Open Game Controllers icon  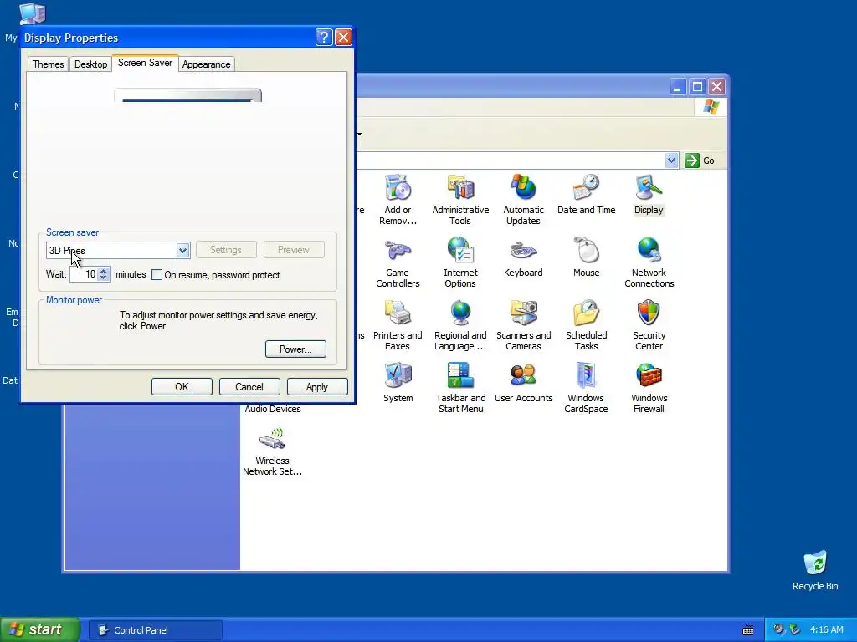point(398,262)
